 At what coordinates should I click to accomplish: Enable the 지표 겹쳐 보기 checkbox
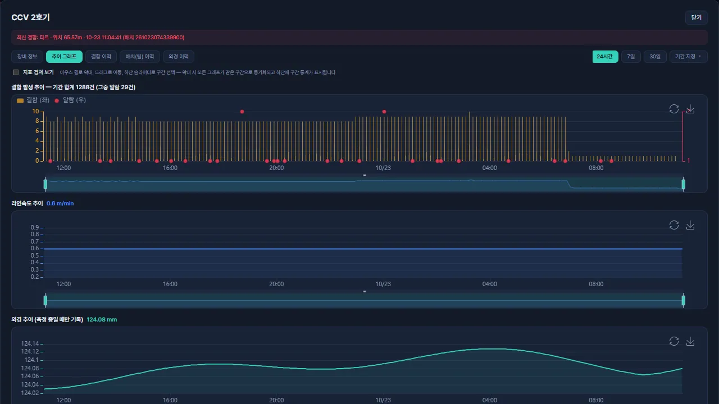click(x=16, y=72)
